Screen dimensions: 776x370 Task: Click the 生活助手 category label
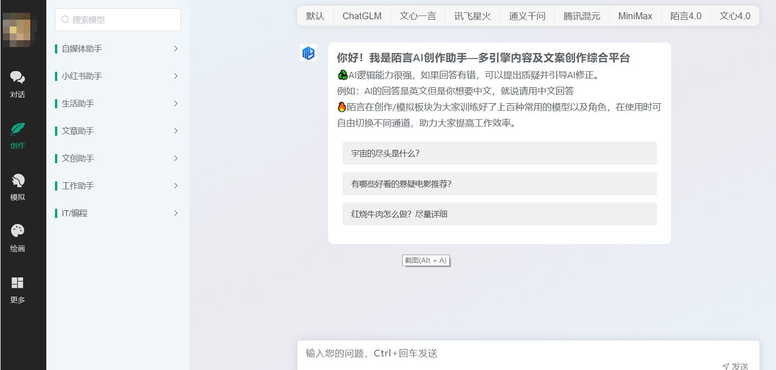click(x=78, y=103)
